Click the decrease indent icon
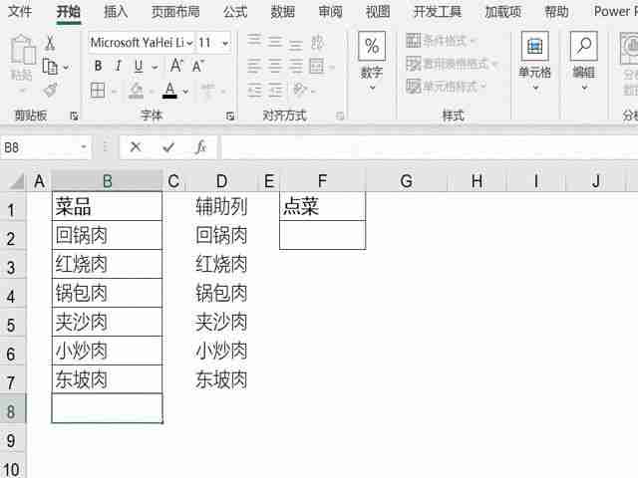The image size is (638, 478). 254,91
